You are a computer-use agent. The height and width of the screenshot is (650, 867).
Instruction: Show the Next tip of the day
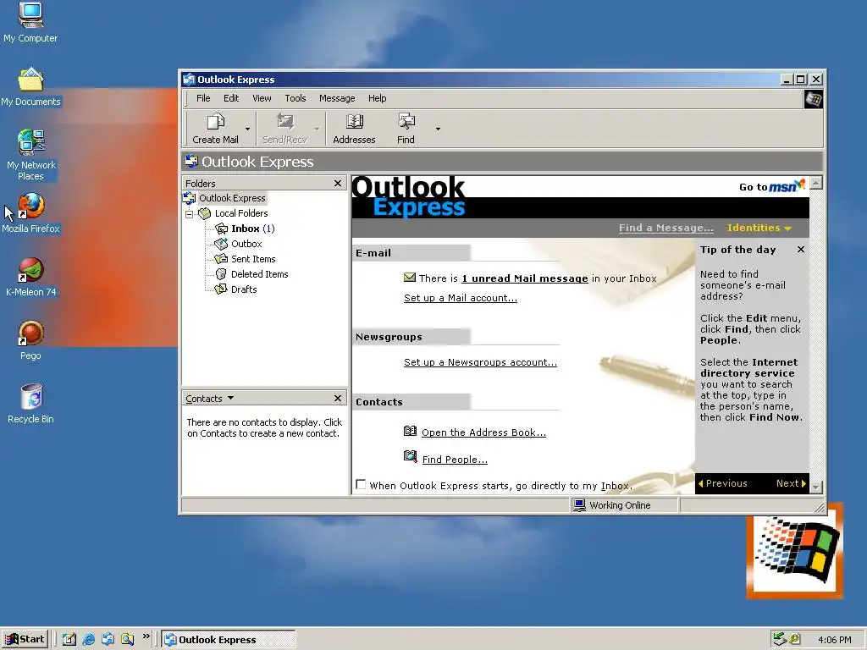pos(791,483)
